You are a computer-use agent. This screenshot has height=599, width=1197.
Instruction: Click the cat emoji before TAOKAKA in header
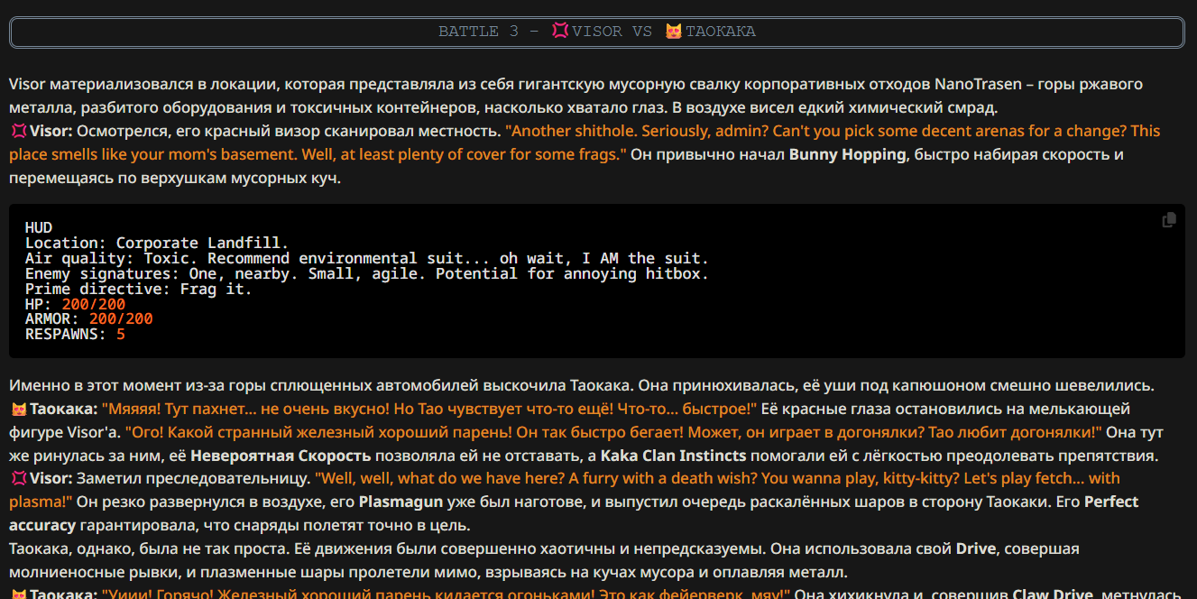point(674,32)
